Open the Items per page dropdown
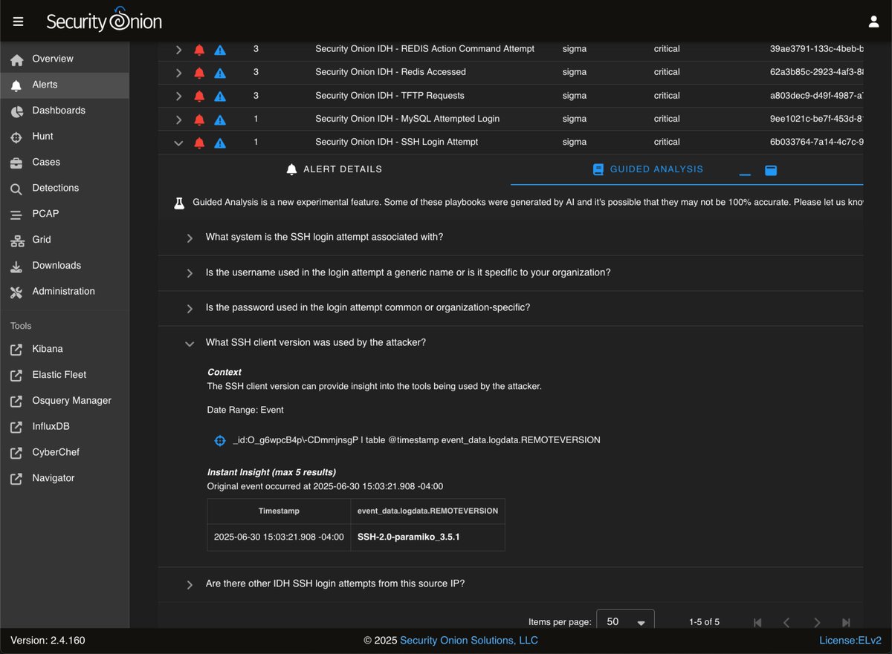This screenshot has height=654, width=892. pos(626,622)
